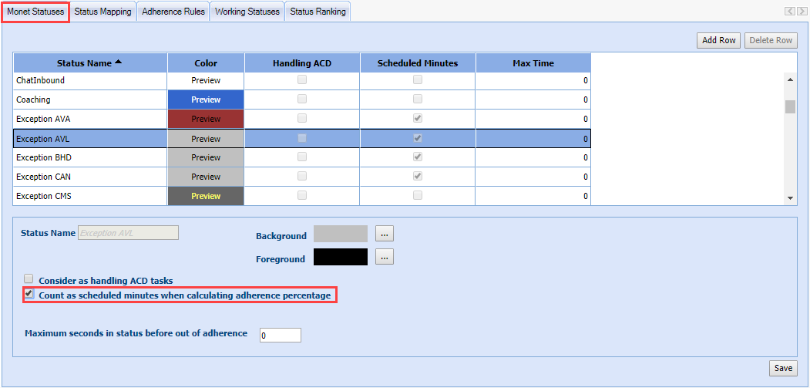Viewport: 810px width, 388px height.
Task: Open the Adherence Rules tab
Action: (x=173, y=12)
